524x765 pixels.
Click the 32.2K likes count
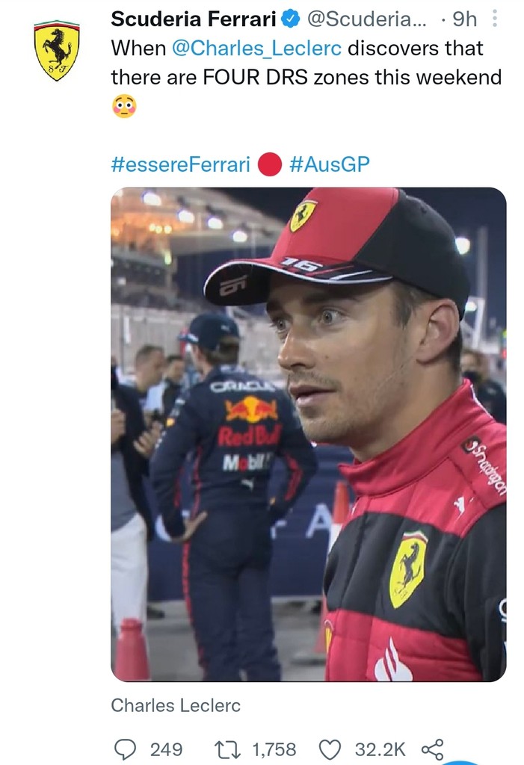tap(380, 749)
